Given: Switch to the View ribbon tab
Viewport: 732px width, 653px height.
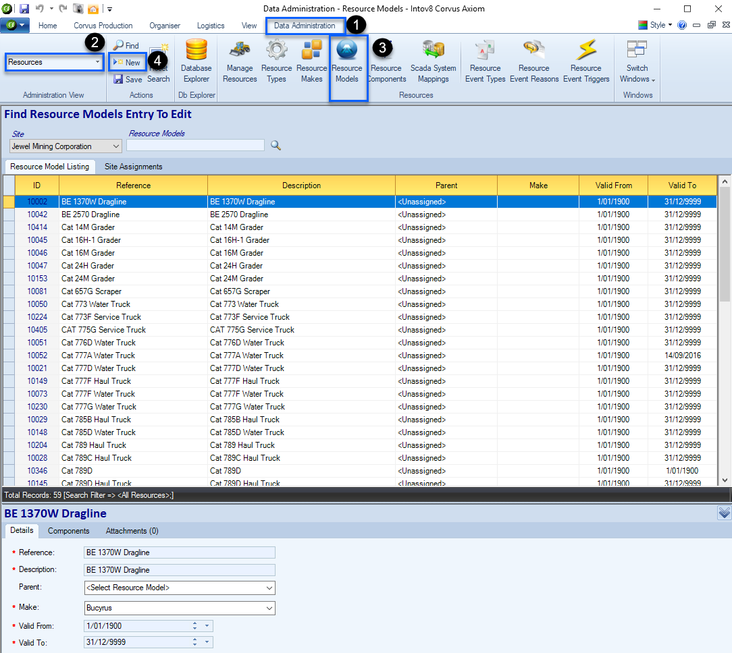Looking at the screenshot, I should 249,26.
